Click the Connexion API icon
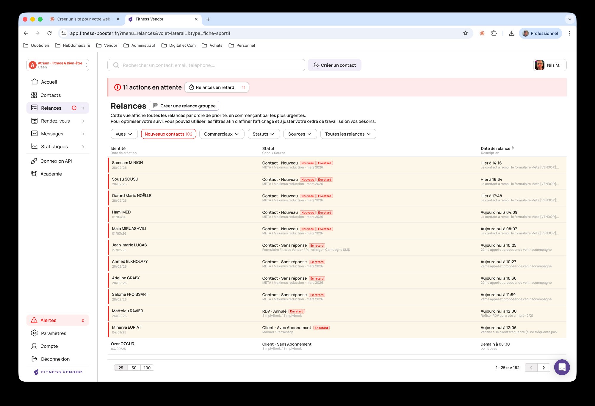595x406 pixels. [x=34, y=161]
